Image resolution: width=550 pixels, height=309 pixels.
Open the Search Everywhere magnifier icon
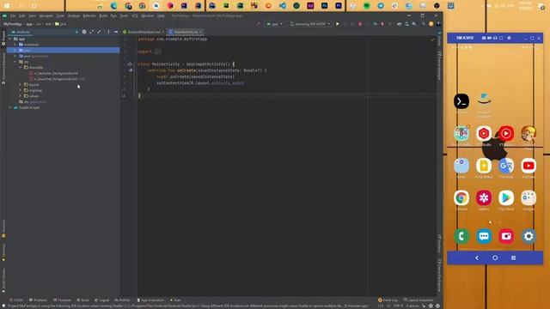424,24
